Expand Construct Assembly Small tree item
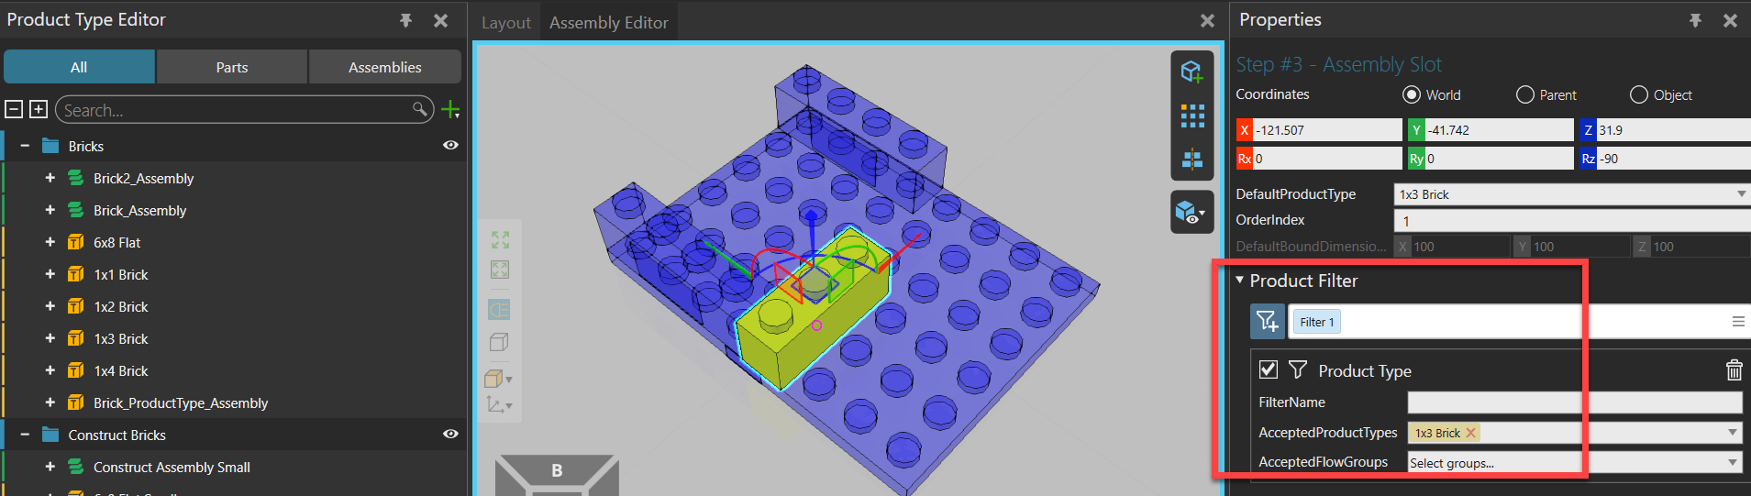 coord(50,467)
